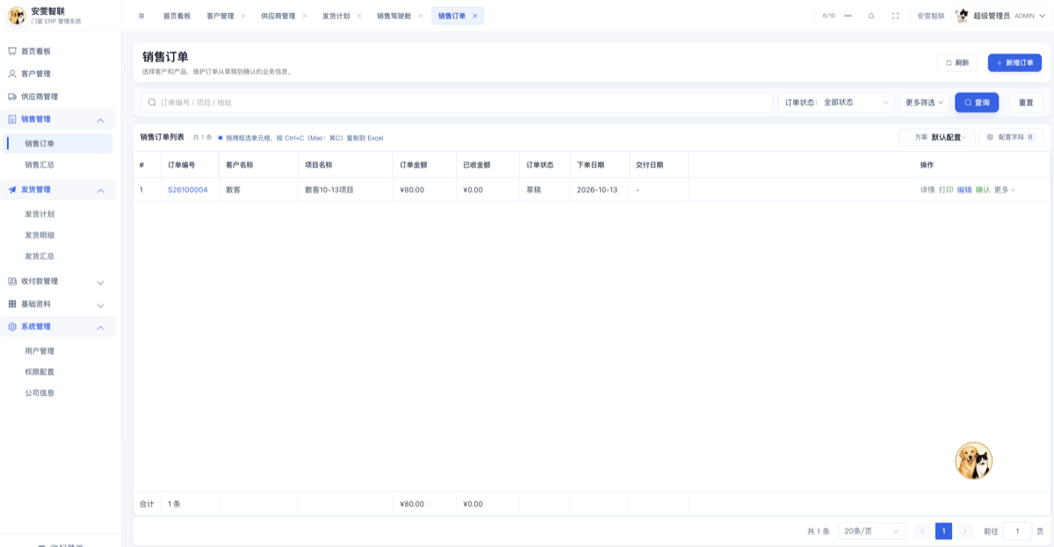Expand the 收付款管理 menu group
Screen dimensions: 1054x547
coord(100,282)
